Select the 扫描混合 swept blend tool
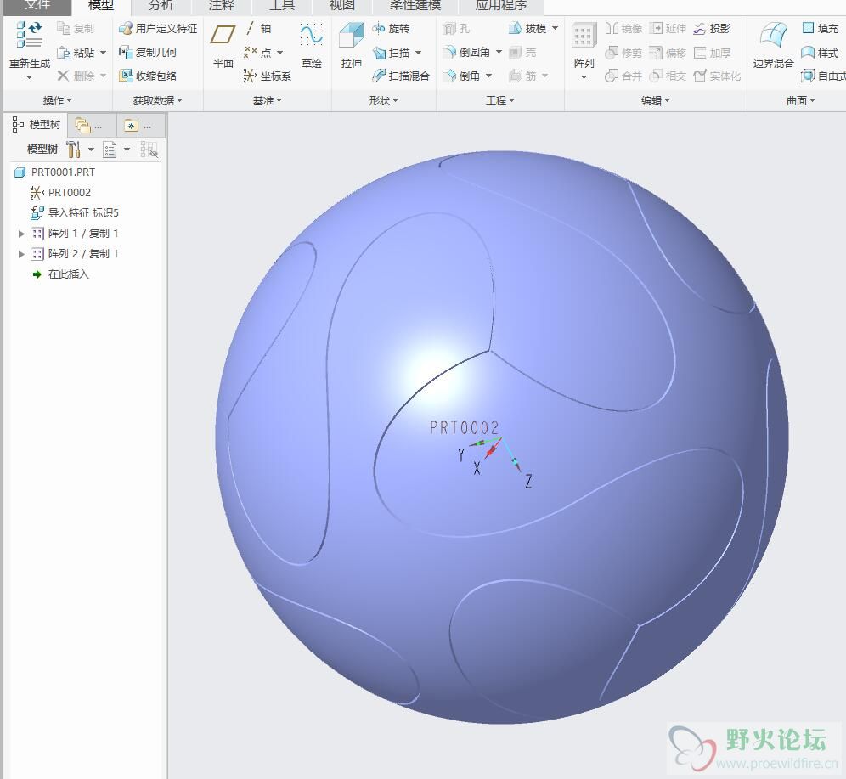 [401, 76]
